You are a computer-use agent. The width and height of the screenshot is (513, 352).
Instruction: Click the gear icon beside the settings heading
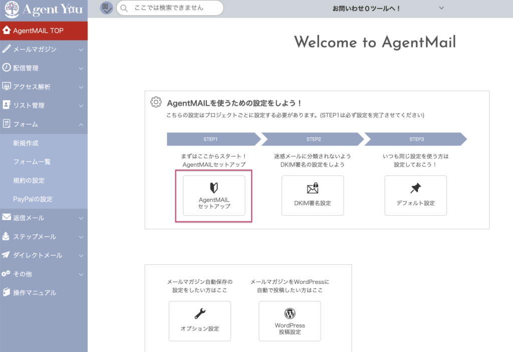(156, 102)
